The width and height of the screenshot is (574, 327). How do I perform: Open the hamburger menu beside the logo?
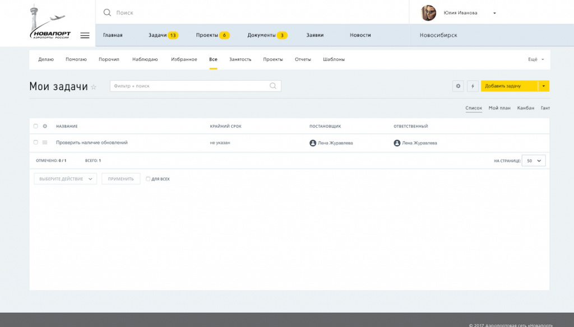coord(85,35)
